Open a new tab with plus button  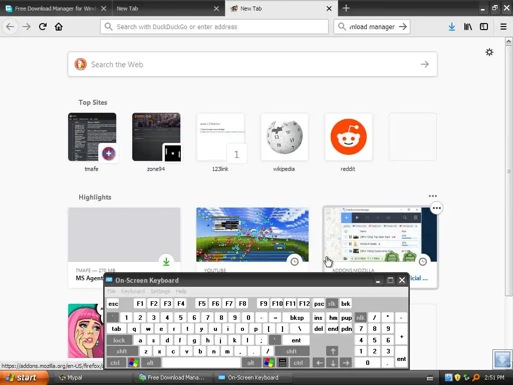346,8
